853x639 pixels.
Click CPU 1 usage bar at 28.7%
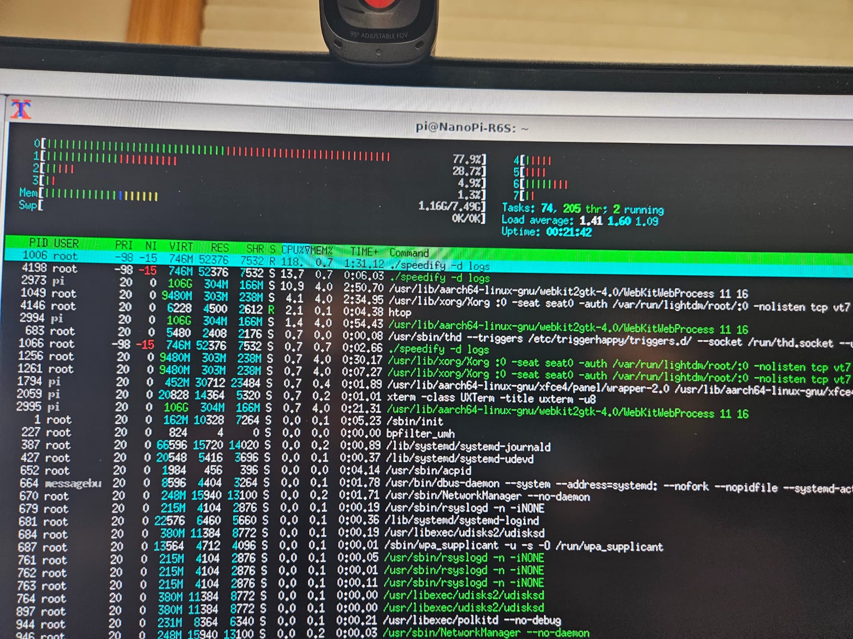tap(260, 163)
